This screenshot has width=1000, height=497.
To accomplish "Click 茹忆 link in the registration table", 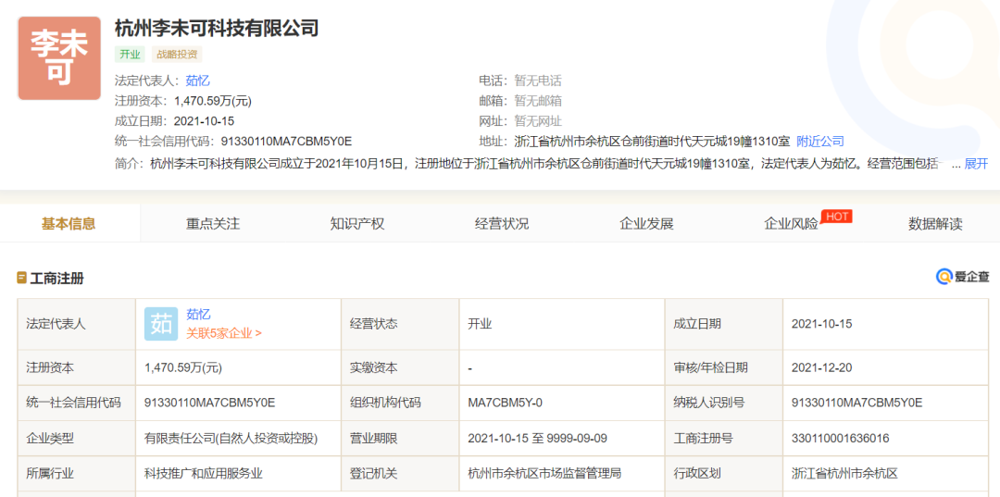I will [x=198, y=315].
